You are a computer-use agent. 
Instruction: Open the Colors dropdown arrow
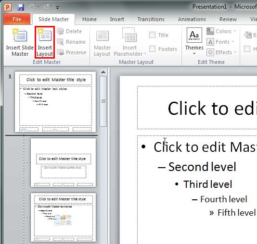[234, 31]
